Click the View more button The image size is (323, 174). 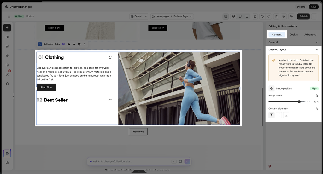(x=138, y=131)
